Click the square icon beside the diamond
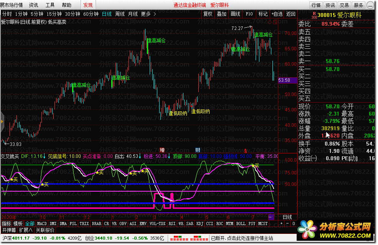 [275, 22]
